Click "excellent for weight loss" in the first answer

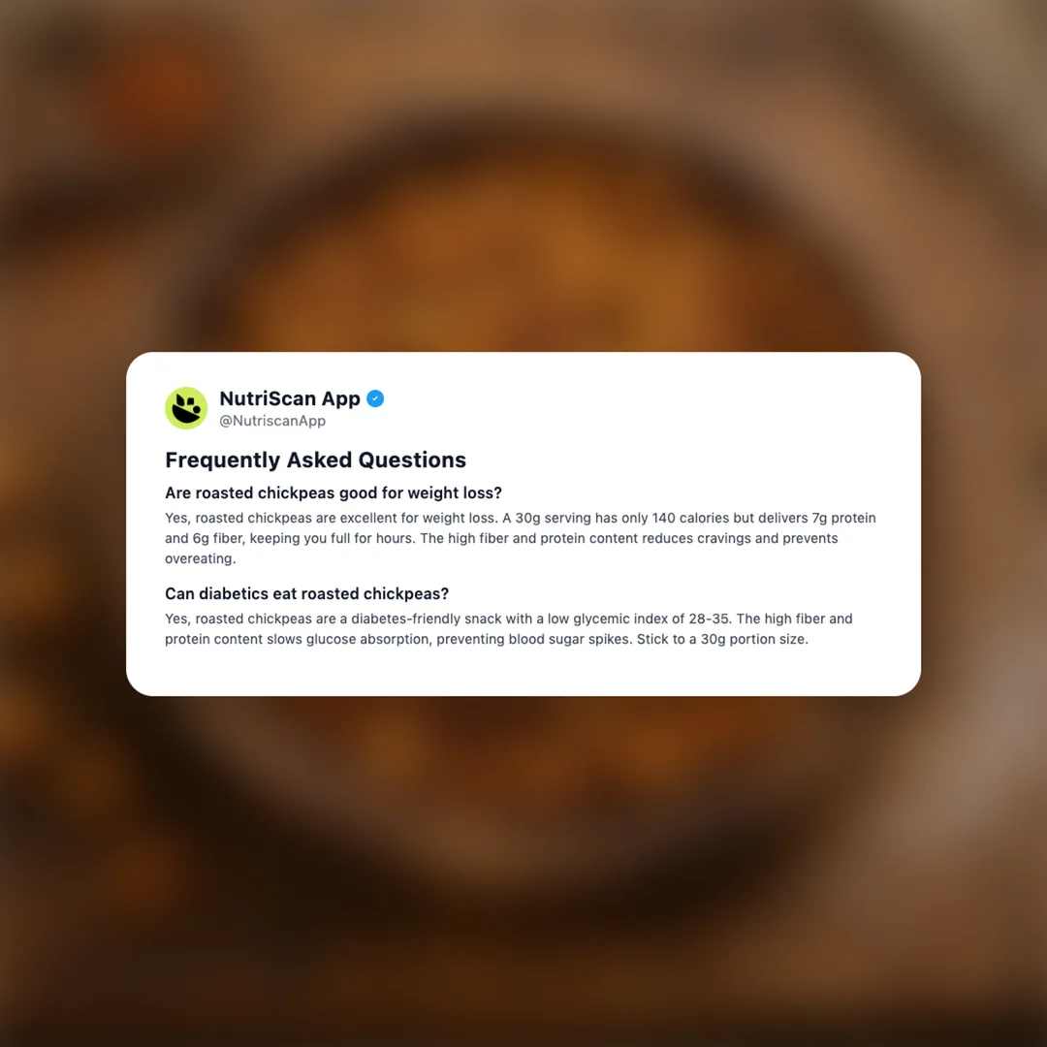coord(418,518)
